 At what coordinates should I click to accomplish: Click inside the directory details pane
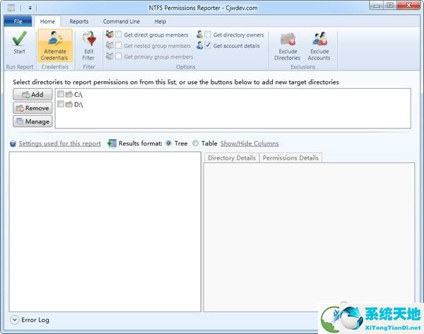309,237
